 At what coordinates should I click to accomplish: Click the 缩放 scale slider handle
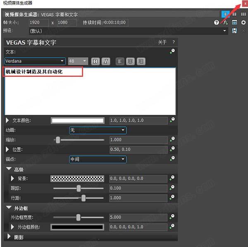(x=58, y=140)
